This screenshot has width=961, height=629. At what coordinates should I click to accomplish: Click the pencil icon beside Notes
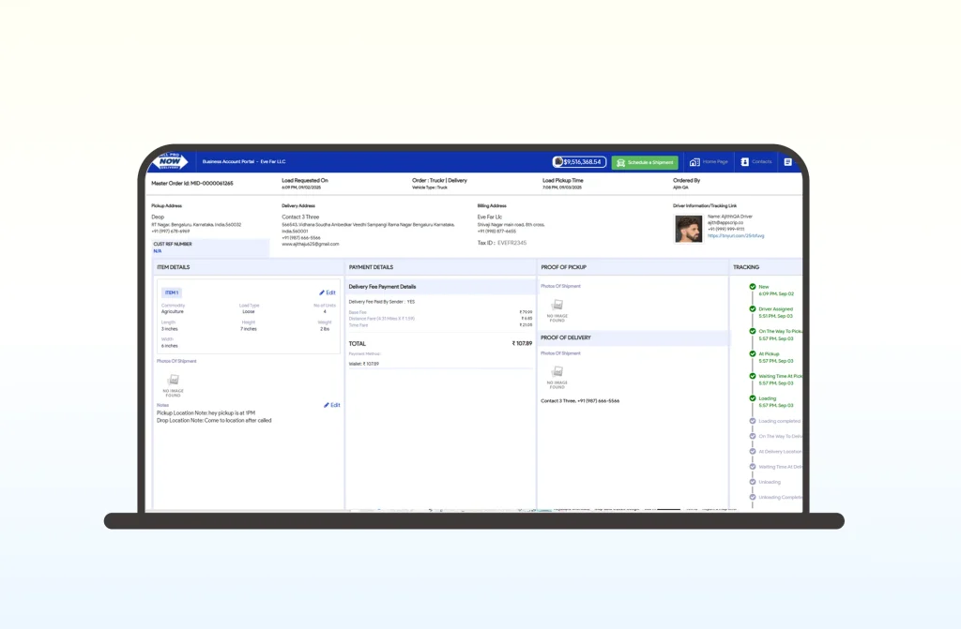(327, 405)
